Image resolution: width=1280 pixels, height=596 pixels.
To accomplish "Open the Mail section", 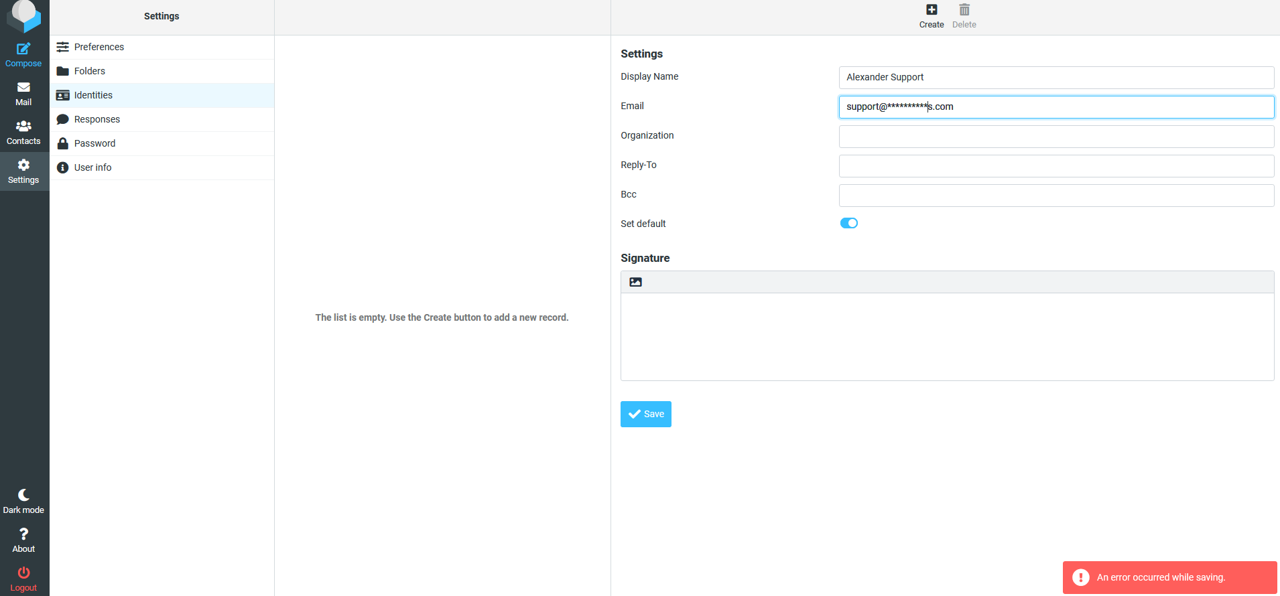I will click(23, 94).
